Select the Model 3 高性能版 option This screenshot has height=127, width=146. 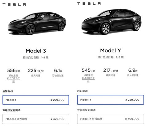(x=36, y=119)
